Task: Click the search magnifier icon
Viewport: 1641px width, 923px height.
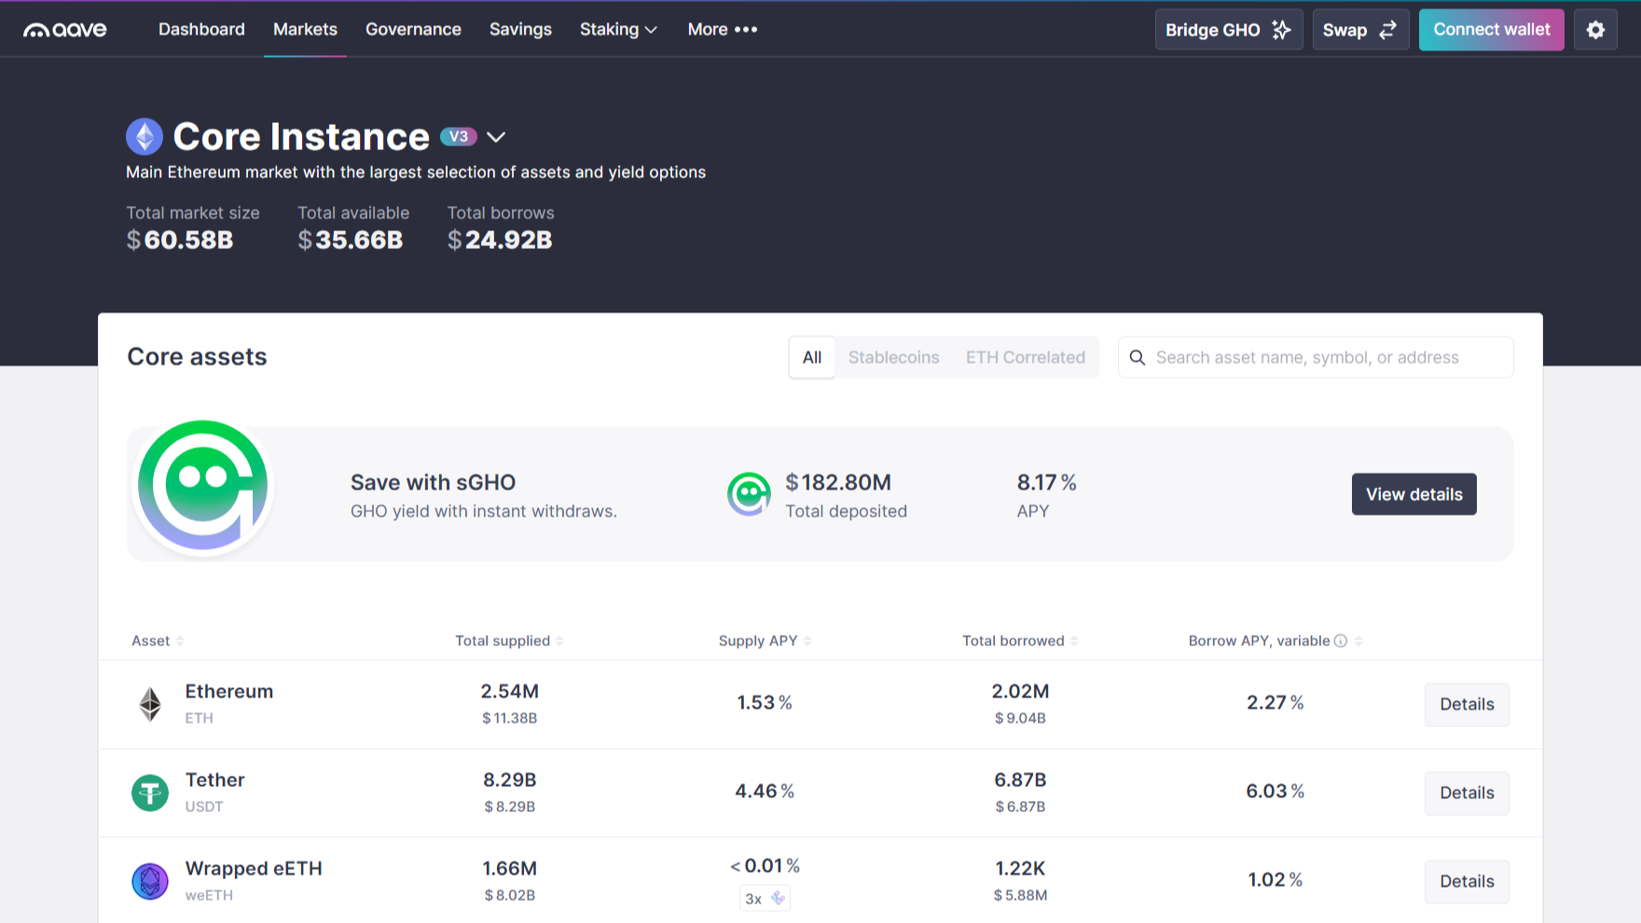Action: tap(1138, 358)
